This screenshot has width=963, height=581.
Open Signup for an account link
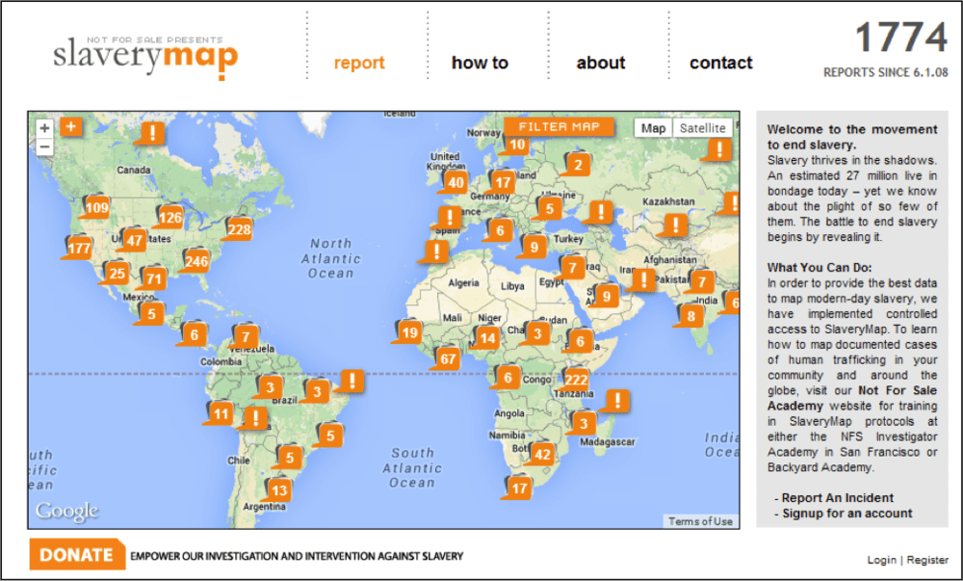(x=846, y=514)
